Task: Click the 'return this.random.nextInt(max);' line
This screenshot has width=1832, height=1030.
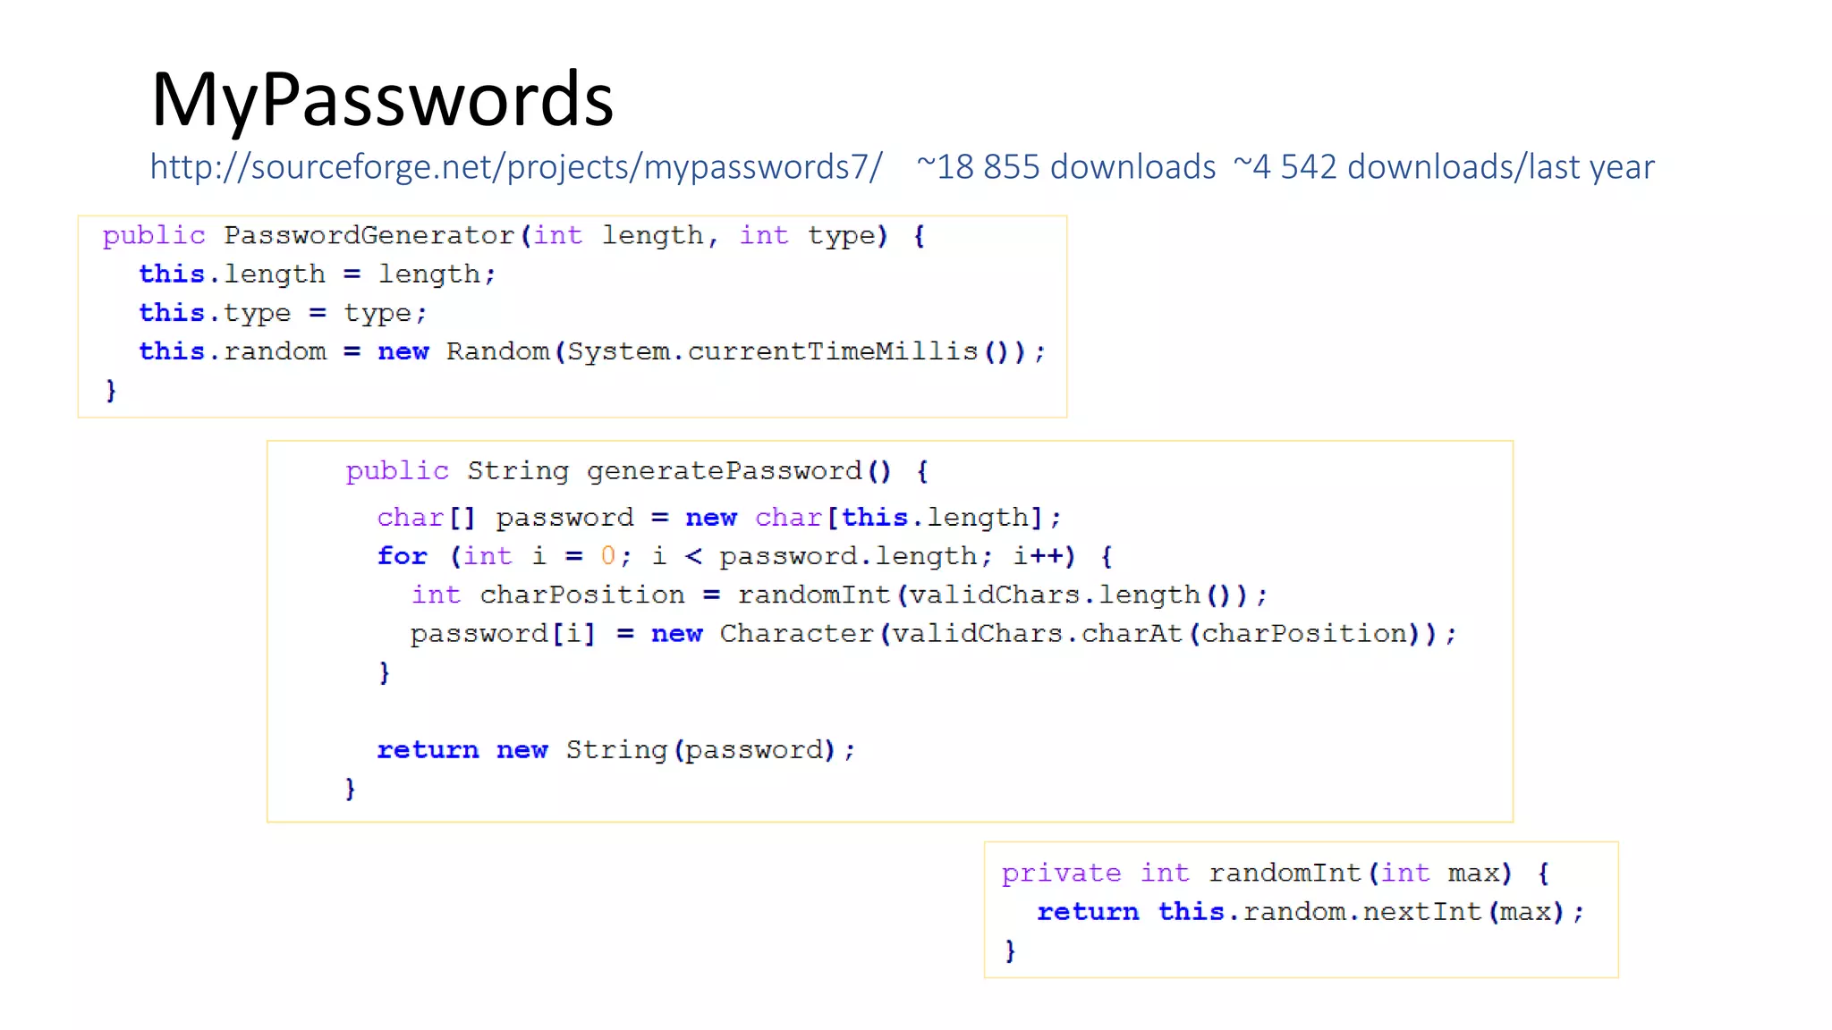Action: 1310,912
